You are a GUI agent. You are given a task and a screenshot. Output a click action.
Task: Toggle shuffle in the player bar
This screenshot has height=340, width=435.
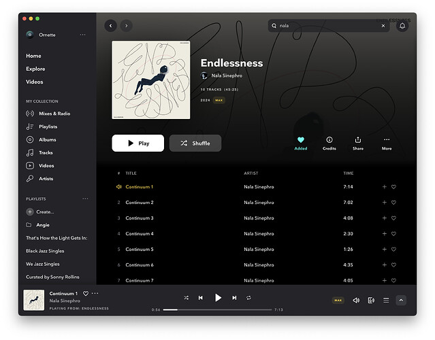click(186, 298)
